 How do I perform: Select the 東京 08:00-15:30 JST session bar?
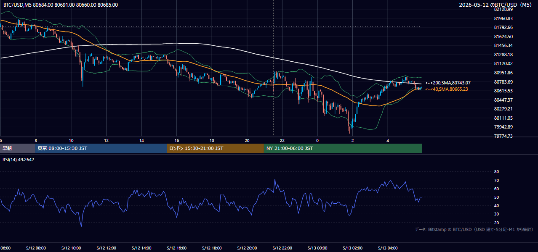[x=101, y=148]
